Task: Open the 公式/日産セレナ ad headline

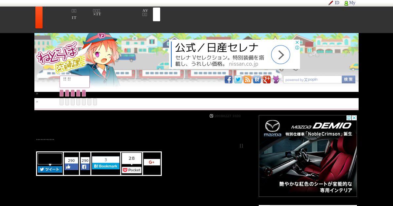Action: tap(217, 47)
